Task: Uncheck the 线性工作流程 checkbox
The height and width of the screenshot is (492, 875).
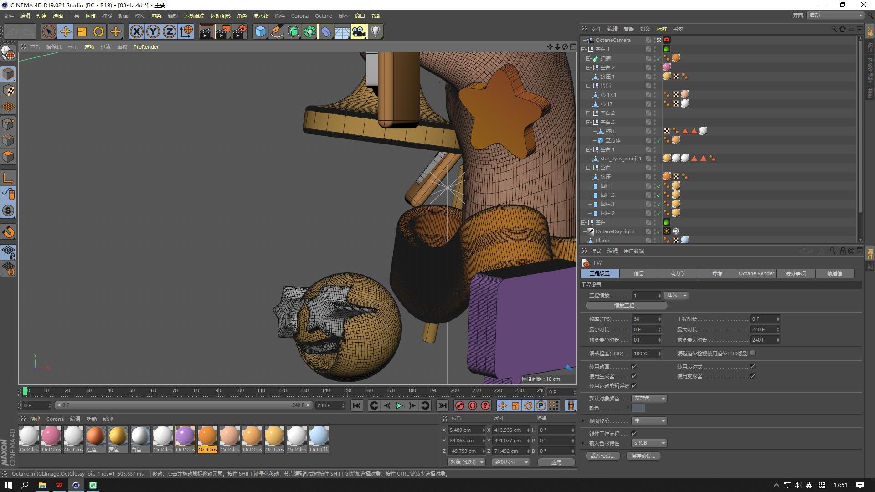Action: pyautogui.click(x=634, y=434)
